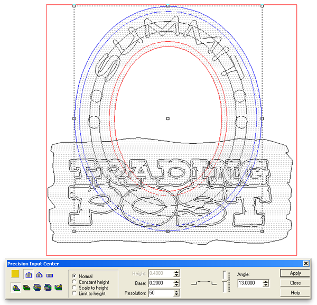This screenshot has height=305, width=317.
Task: Decrease the Angle value with down arrow
Action: [x=266, y=285]
